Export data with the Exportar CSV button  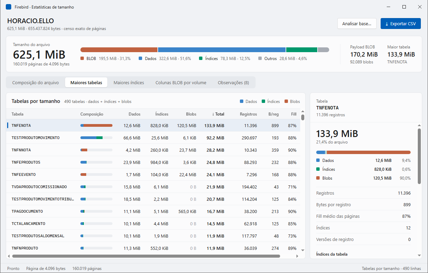(x=401, y=24)
